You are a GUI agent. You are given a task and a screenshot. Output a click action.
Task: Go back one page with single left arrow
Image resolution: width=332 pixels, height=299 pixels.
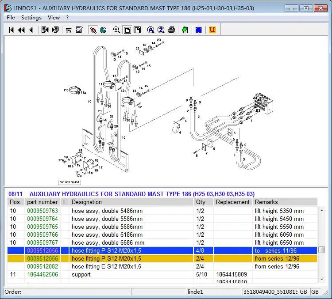point(31,30)
